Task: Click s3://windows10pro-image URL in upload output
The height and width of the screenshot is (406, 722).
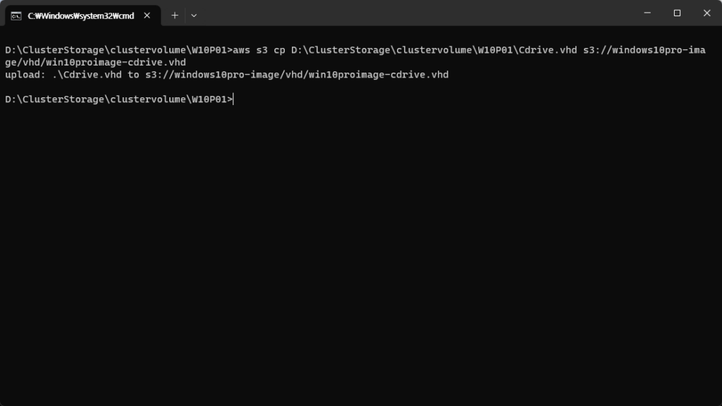Action: click(297, 75)
